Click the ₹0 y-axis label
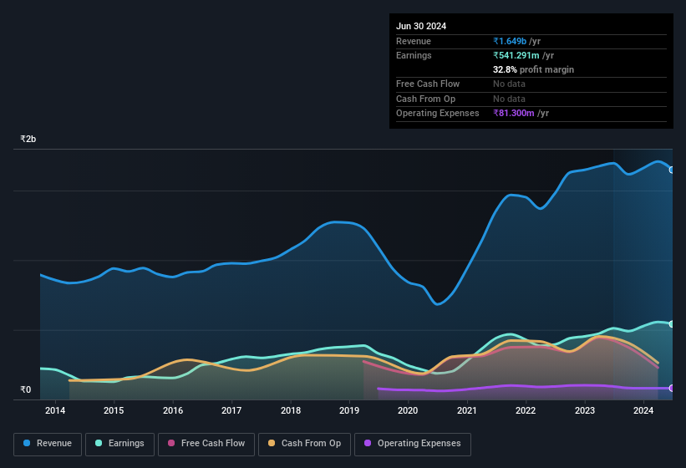 point(25,389)
